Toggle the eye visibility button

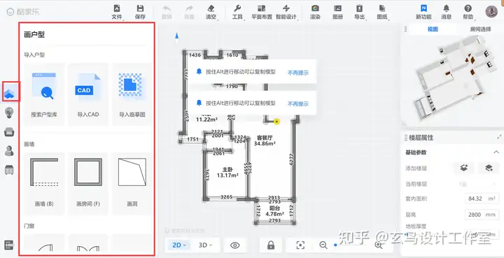click(235, 245)
